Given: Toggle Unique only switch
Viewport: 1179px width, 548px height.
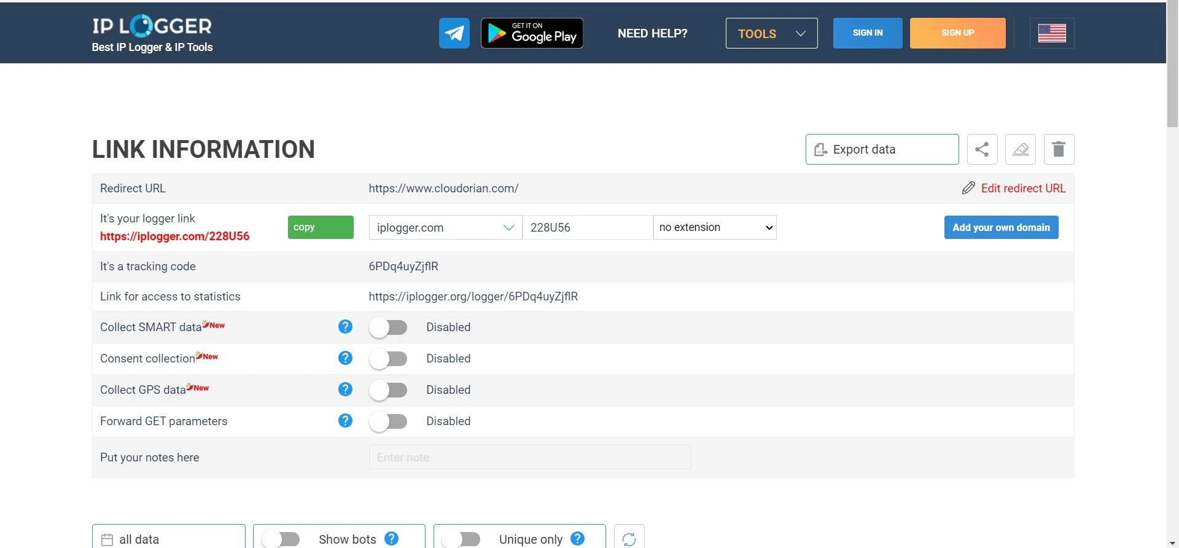Looking at the screenshot, I should (461, 539).
